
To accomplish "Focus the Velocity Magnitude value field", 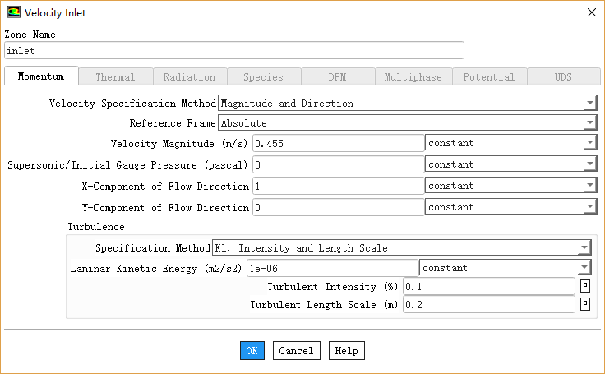I will tap(338, 143).
